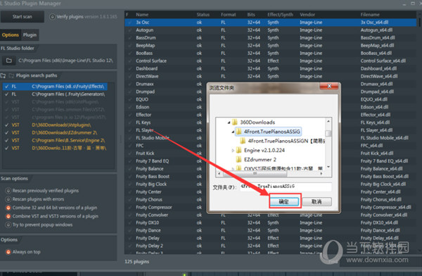The width and height of the screenshot is (422, 276).
Task: Select the Dashboard_x64.dll filename cell
Action: click(x=378, y=69)
